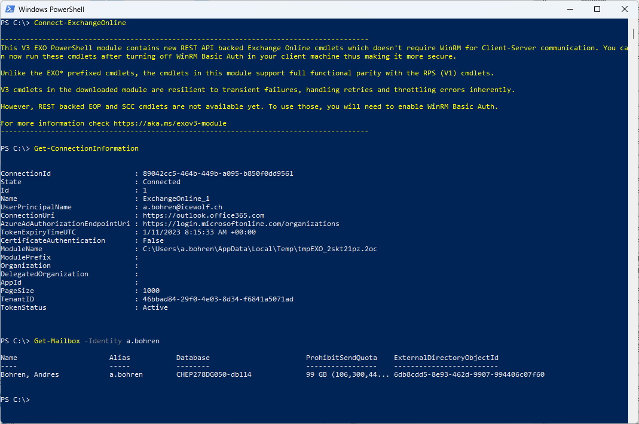Click the ProhibitSendQuota column header
This screenshot has height=424, width=639.
341,358
